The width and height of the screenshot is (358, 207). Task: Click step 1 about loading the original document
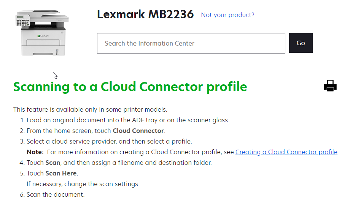pos(127,120)
